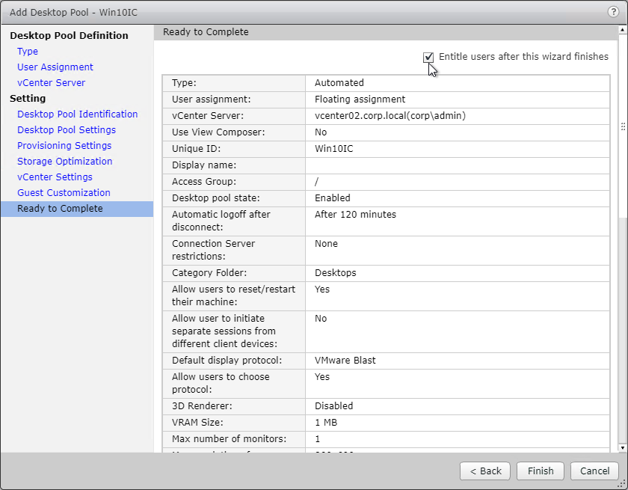Viewport: 628px width, 490px height.
Task: Uncheck Entitle users after this wizard finishes
Action: click(x=428, y=58)
